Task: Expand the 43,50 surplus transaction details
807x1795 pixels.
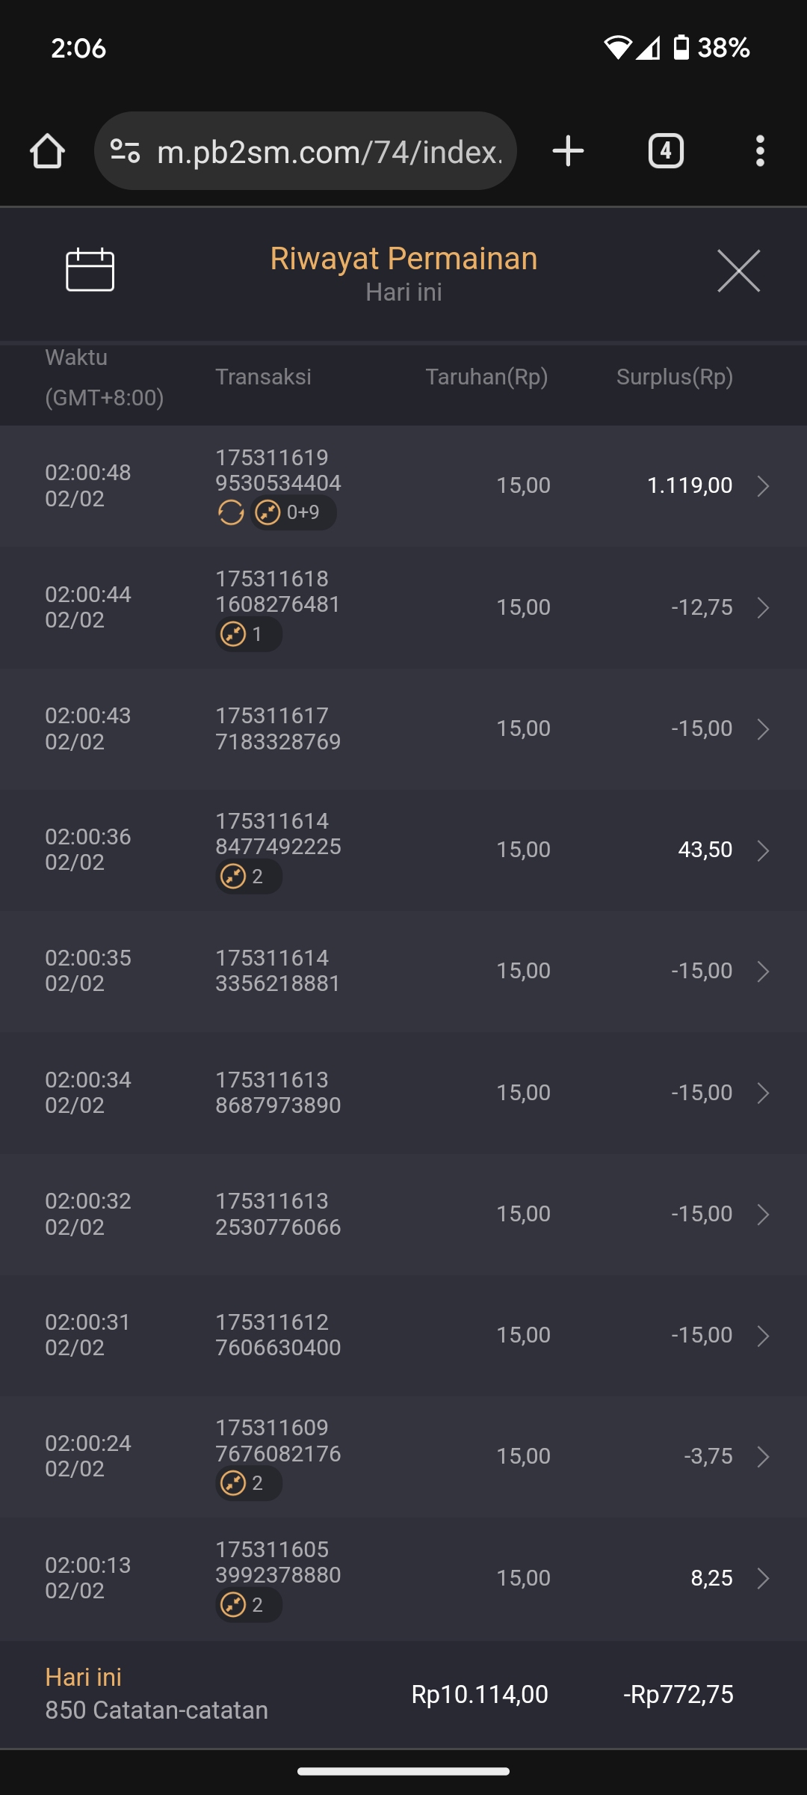Action: [763, 850]
